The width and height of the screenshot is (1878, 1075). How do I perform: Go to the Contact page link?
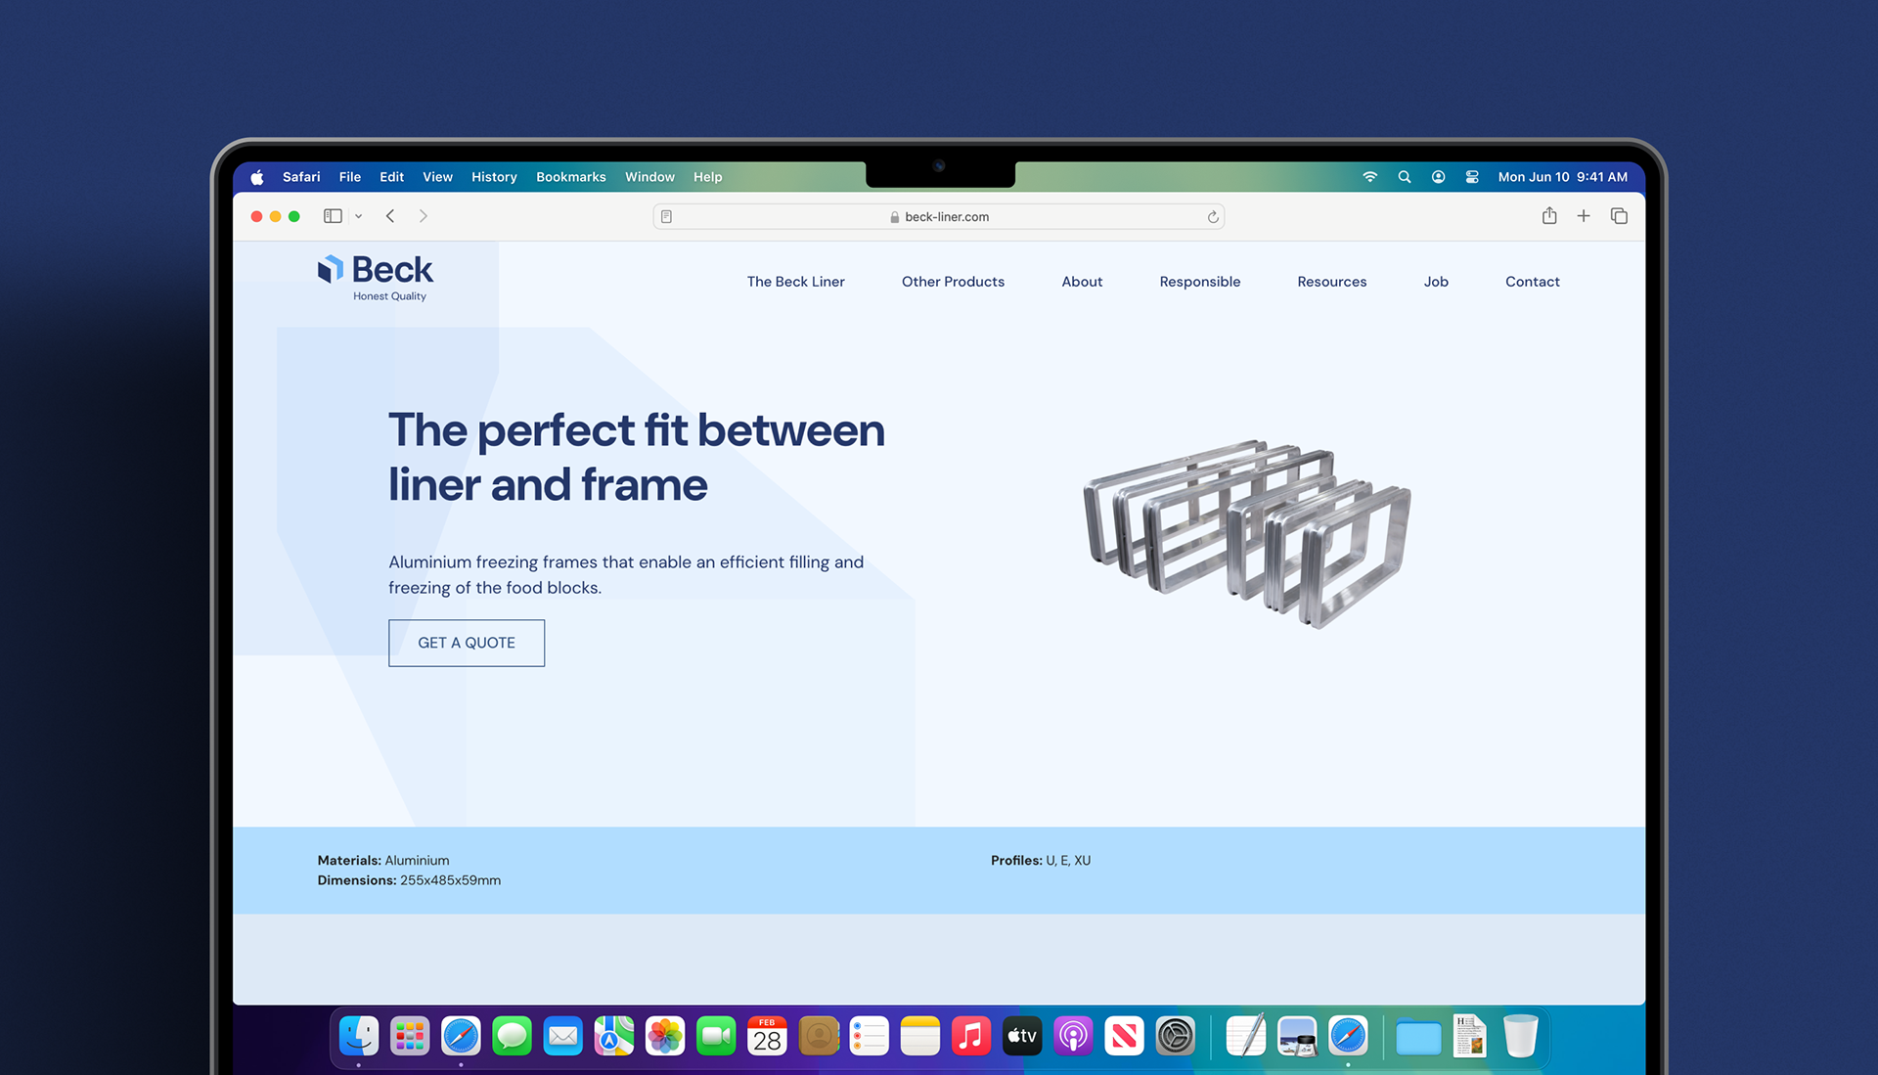[1532, 282]
